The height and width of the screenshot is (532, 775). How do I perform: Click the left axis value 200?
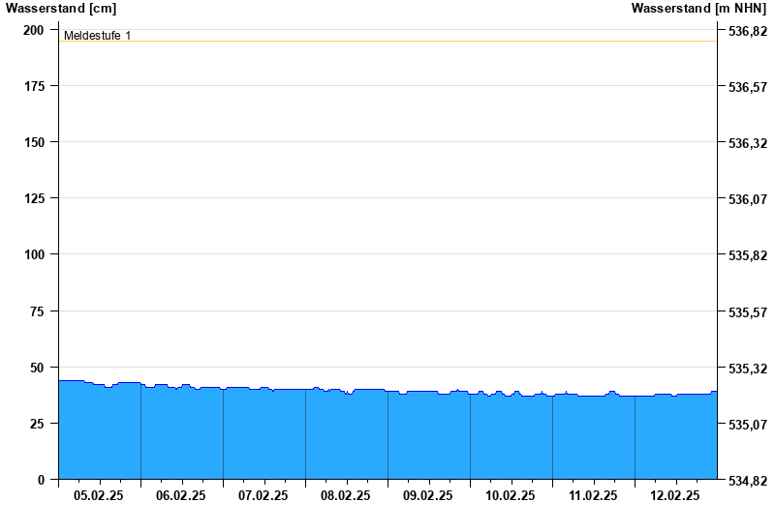point(34,30)
